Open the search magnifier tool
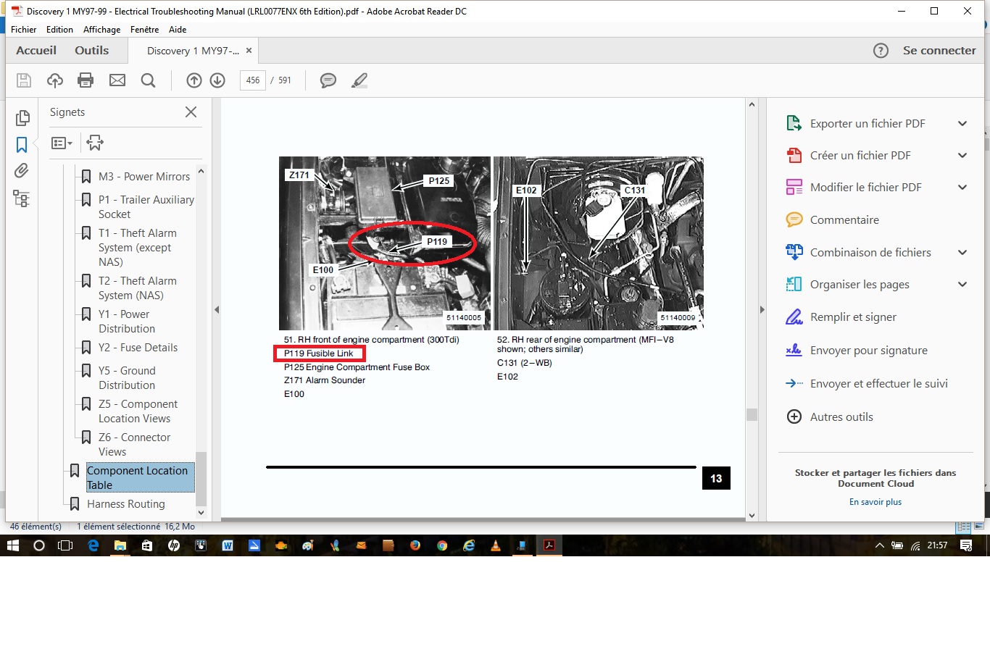The image size is (990, 649). 148,80
